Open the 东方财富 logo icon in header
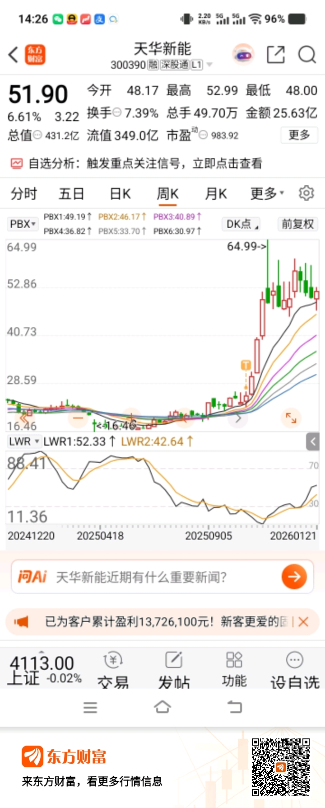Screen dimensions: 325x808 click(x=35, y=55)
